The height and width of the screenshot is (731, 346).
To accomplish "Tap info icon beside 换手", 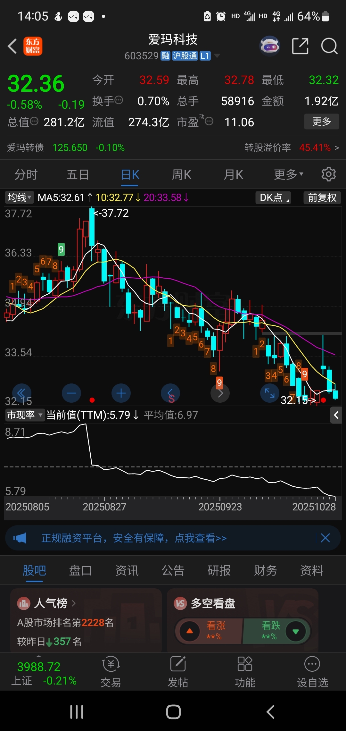I will [119, 100].
